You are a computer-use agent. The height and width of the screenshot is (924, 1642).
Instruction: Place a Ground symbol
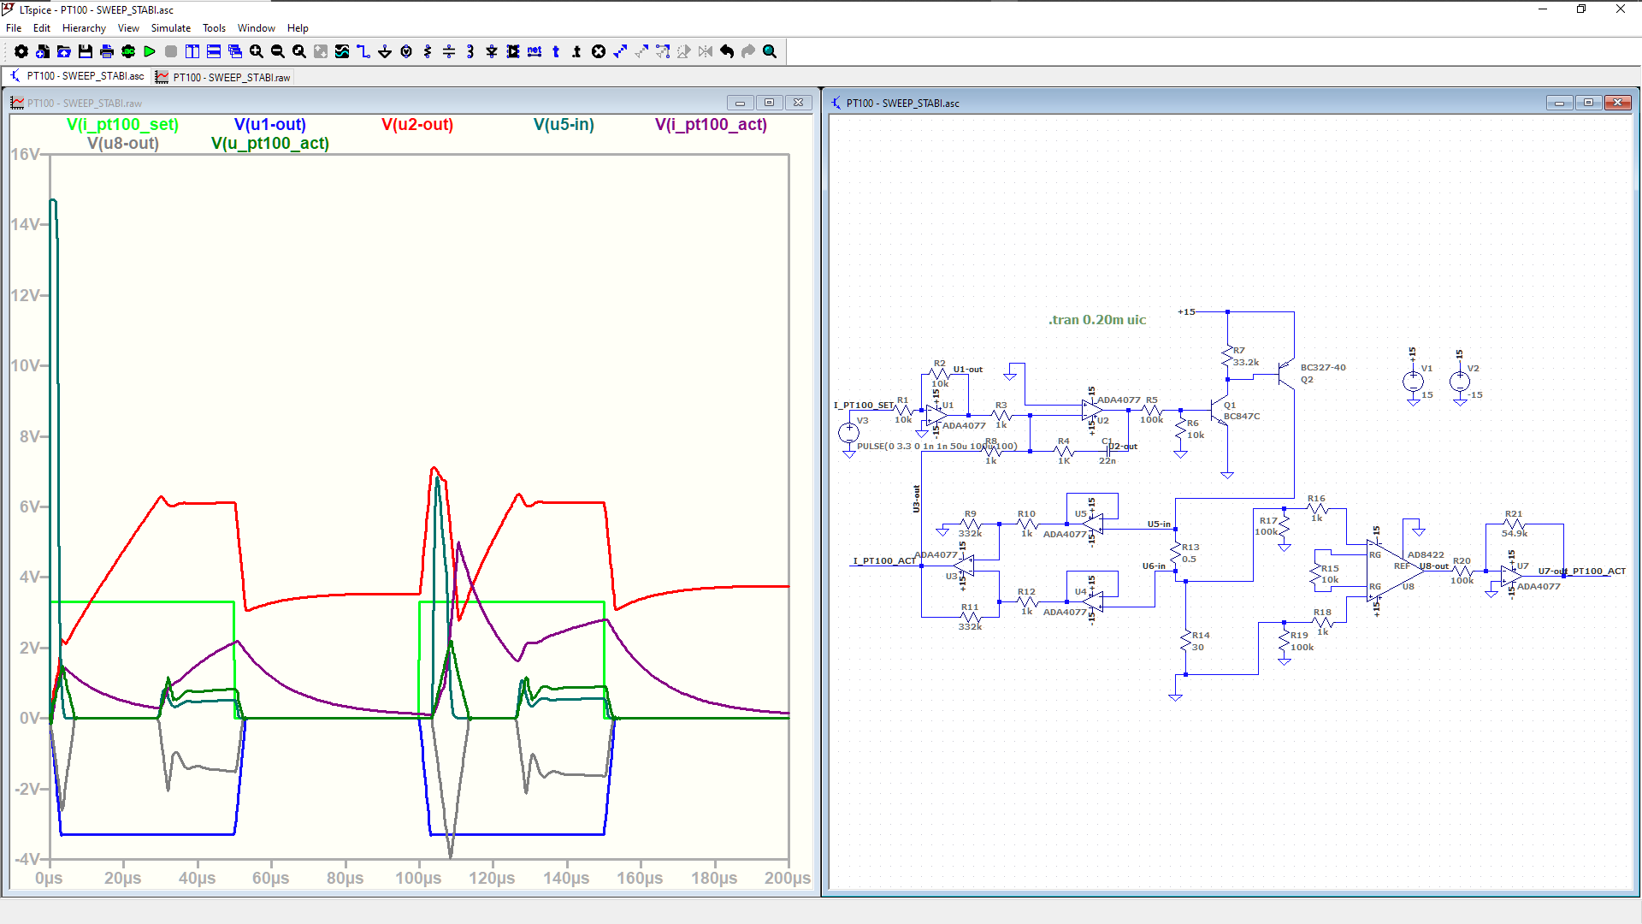(385, 51)
